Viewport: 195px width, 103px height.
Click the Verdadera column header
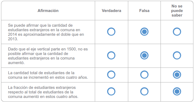(111, 11)
